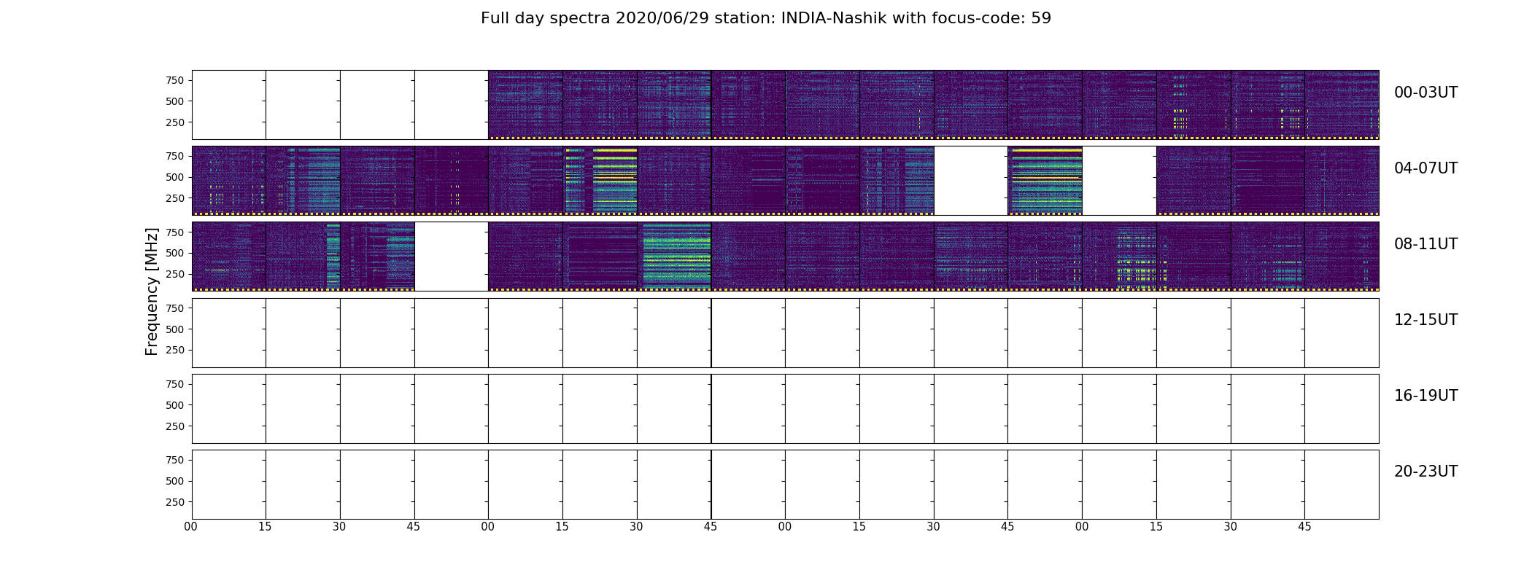1532x583 pixels.
Task: Select the blank 06:30-06:45 panel in 04-07UT row
Action: [971, 180]
